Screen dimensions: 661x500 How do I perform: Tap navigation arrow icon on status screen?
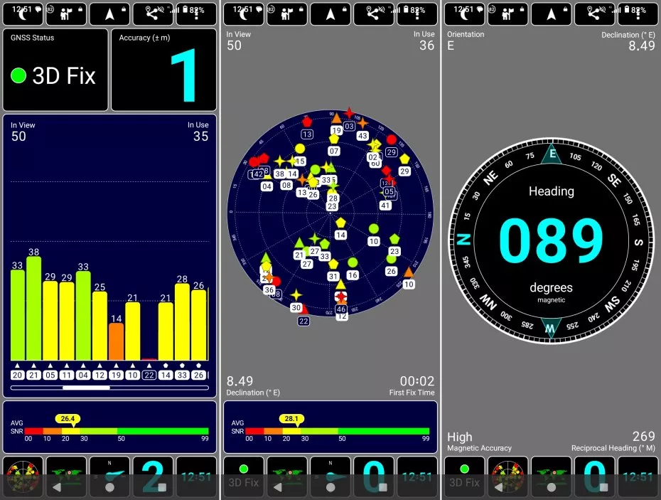click(x=109, y=14)
